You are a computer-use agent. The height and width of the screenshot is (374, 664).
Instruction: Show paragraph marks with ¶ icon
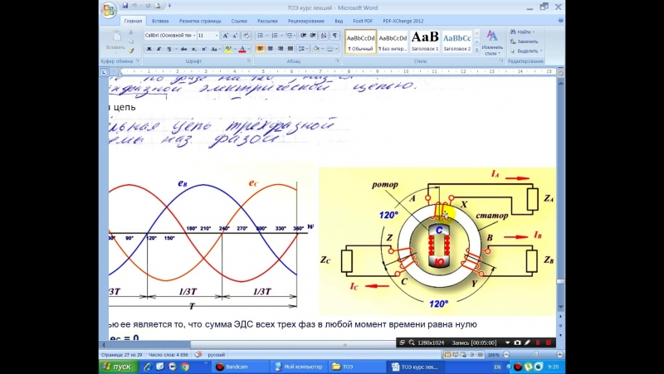[335, 36]
